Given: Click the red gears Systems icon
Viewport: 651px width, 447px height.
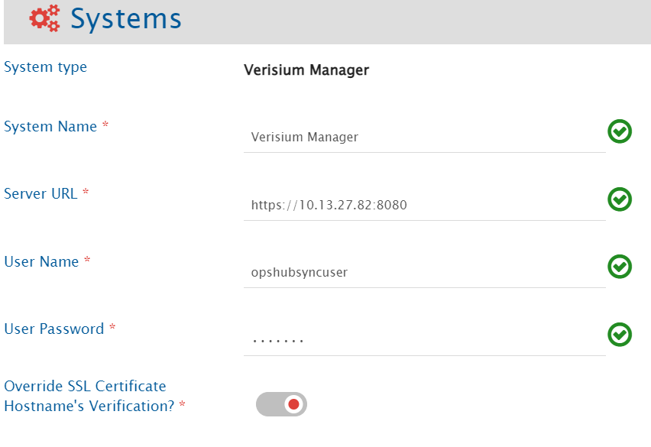Looking at the screenshot, I should click(x=44, y=19).
